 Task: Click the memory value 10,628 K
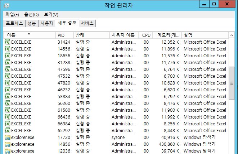tap(170, 83)
